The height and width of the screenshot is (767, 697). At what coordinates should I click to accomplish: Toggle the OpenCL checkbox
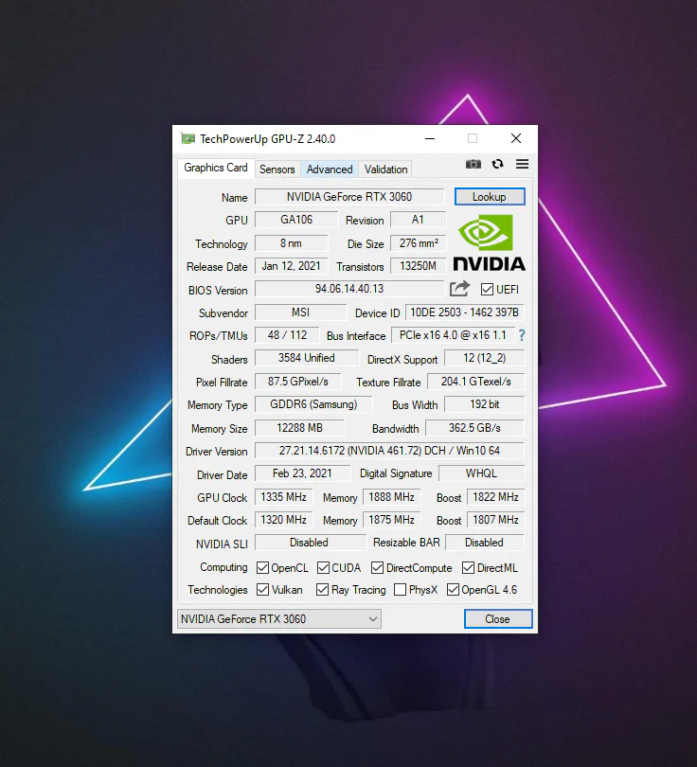262,567
